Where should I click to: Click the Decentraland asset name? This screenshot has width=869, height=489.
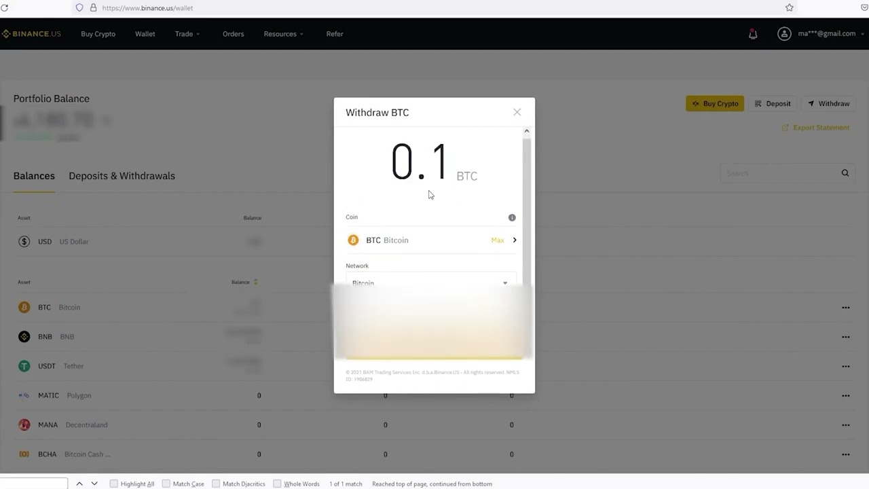point(87,425)
